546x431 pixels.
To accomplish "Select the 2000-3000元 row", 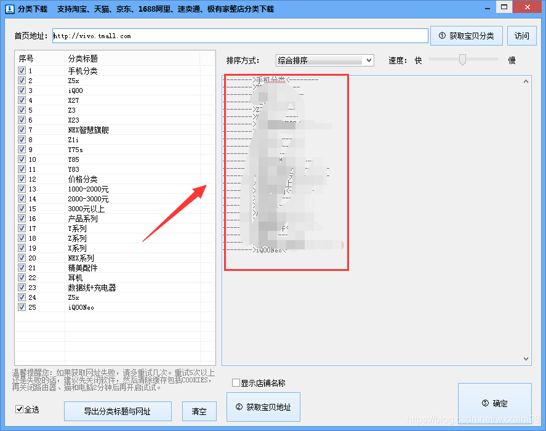I will [115, 199].
